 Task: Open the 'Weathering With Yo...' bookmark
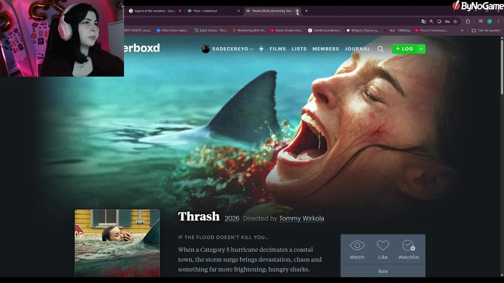(249, 30)
